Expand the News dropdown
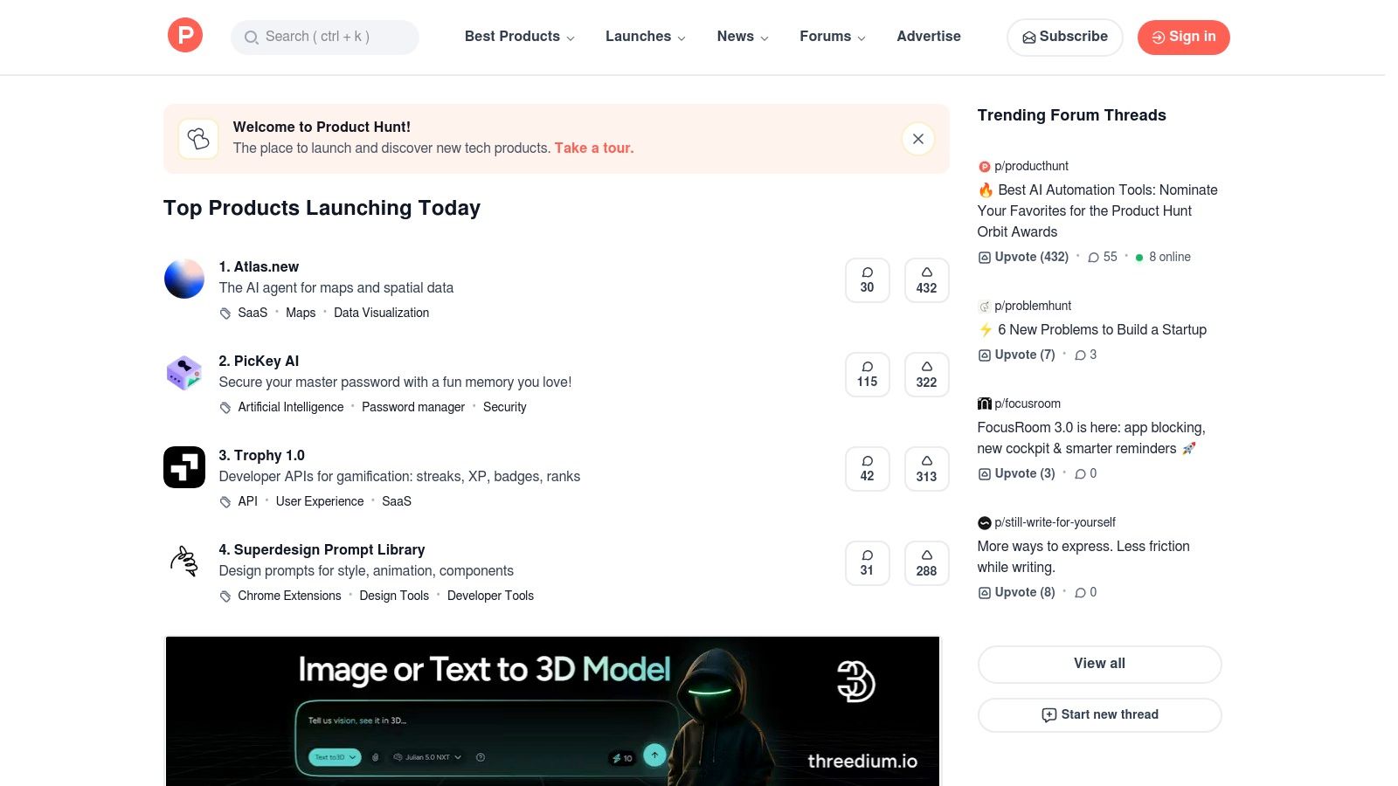1398x786 pixels. [742, 37]
